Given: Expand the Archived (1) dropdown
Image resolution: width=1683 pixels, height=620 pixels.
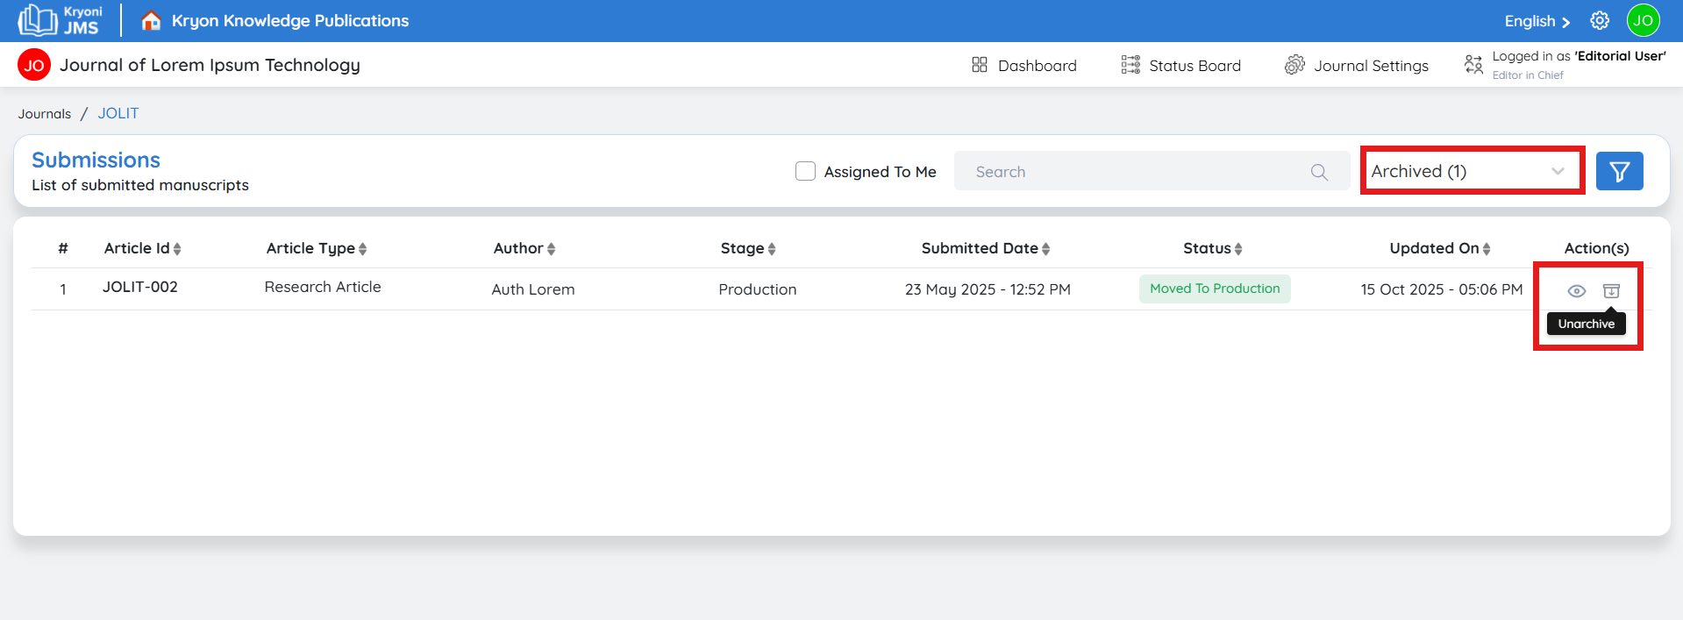Looking at the screenshot, I should tap(1472, 171).
